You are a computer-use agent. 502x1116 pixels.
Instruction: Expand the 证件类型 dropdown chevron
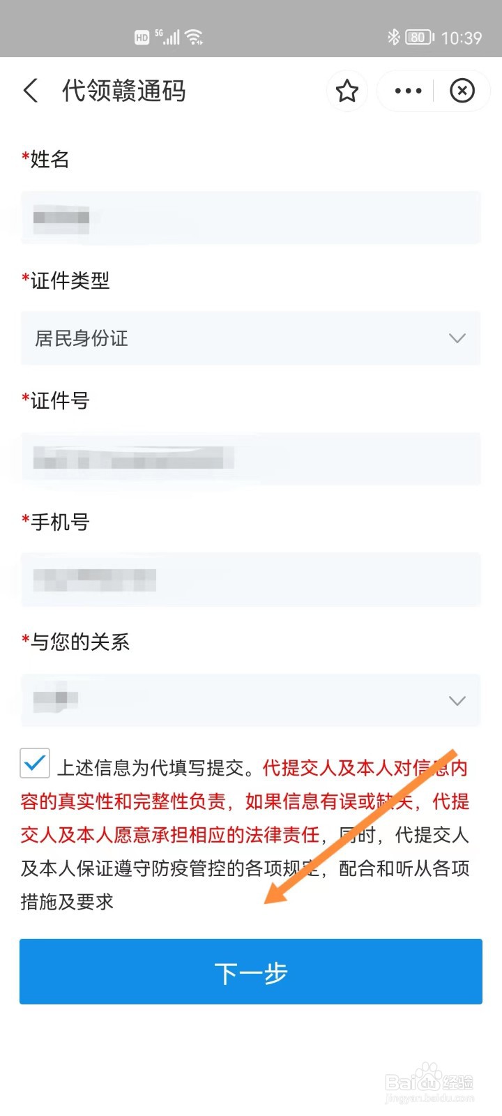457,338
